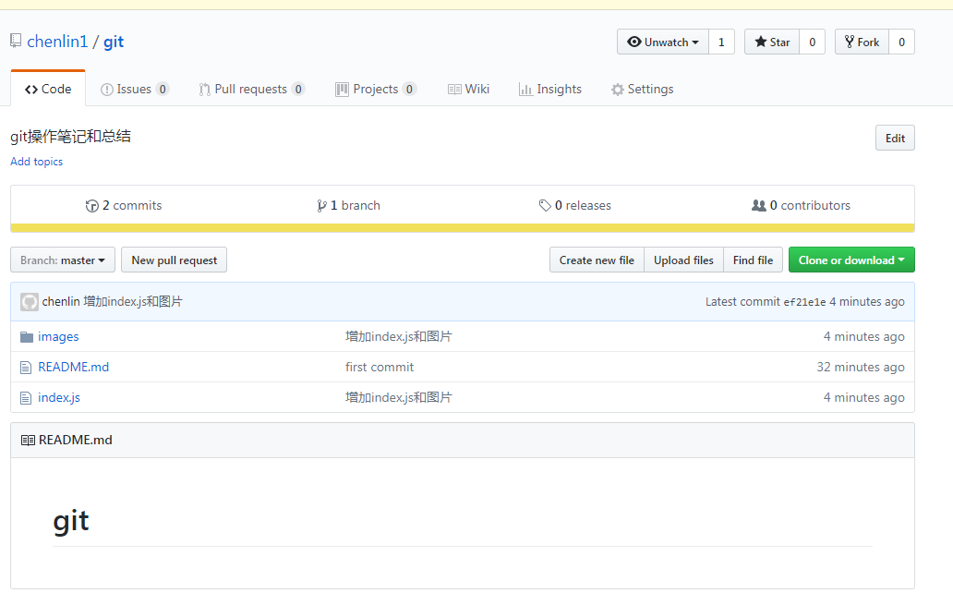Open the Wiki tab
The width and height of the screenshot is (953, 605).
tap(468, 90)
